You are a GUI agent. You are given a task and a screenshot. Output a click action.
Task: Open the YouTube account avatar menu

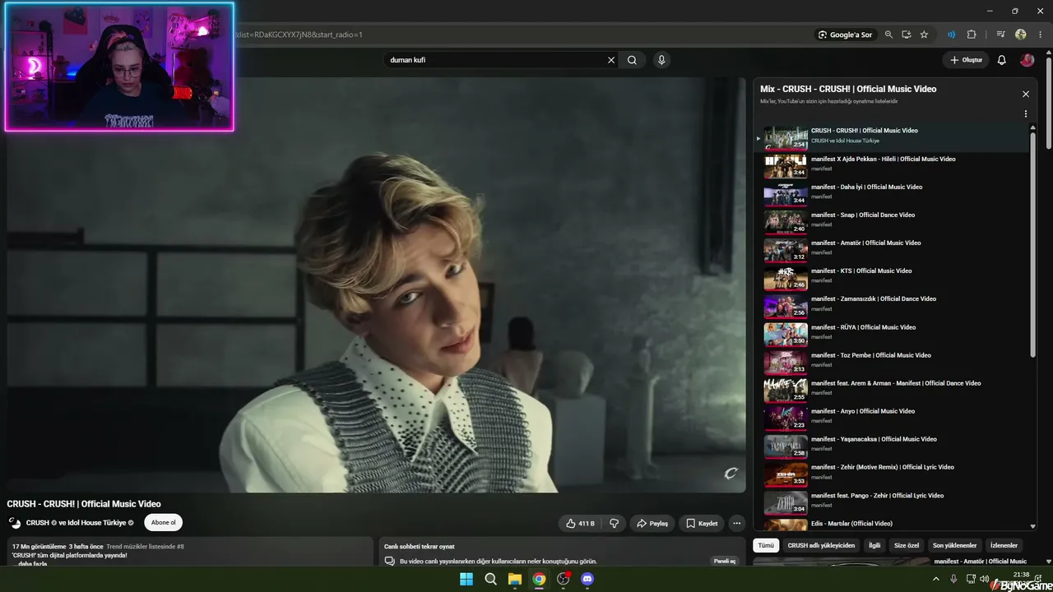coord(1027,60)
